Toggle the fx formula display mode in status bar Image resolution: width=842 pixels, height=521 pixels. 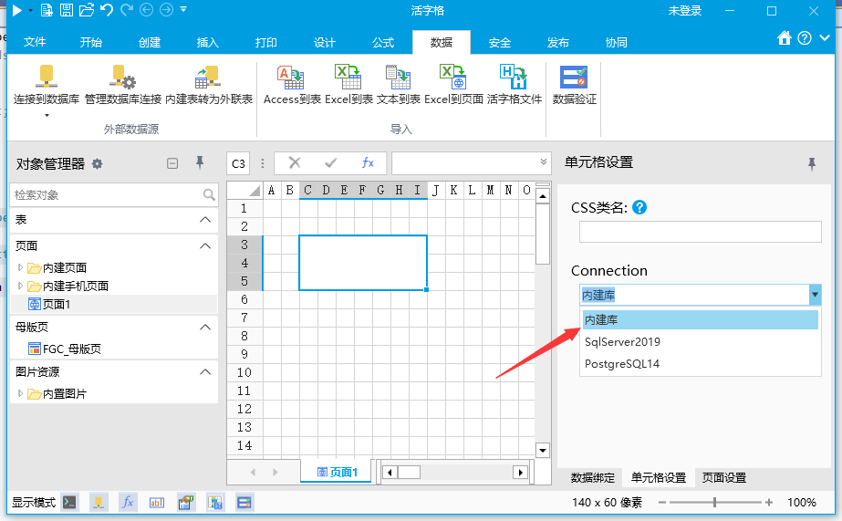click(128, 502)
